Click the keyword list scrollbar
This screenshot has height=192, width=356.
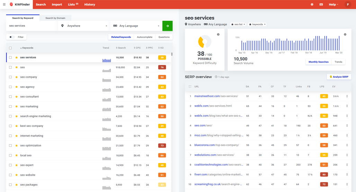[x=172, y=54]
